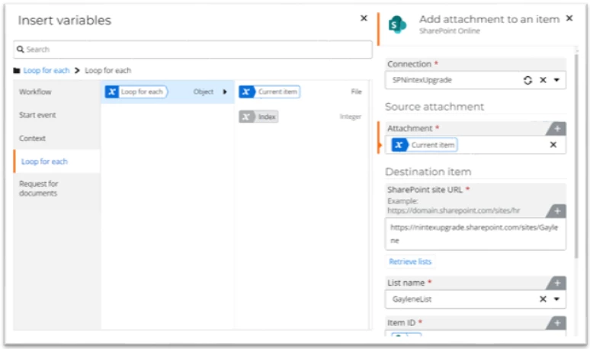Open the List name dropdown
Viewport: 590px width, 349px height.
point(556,299)
